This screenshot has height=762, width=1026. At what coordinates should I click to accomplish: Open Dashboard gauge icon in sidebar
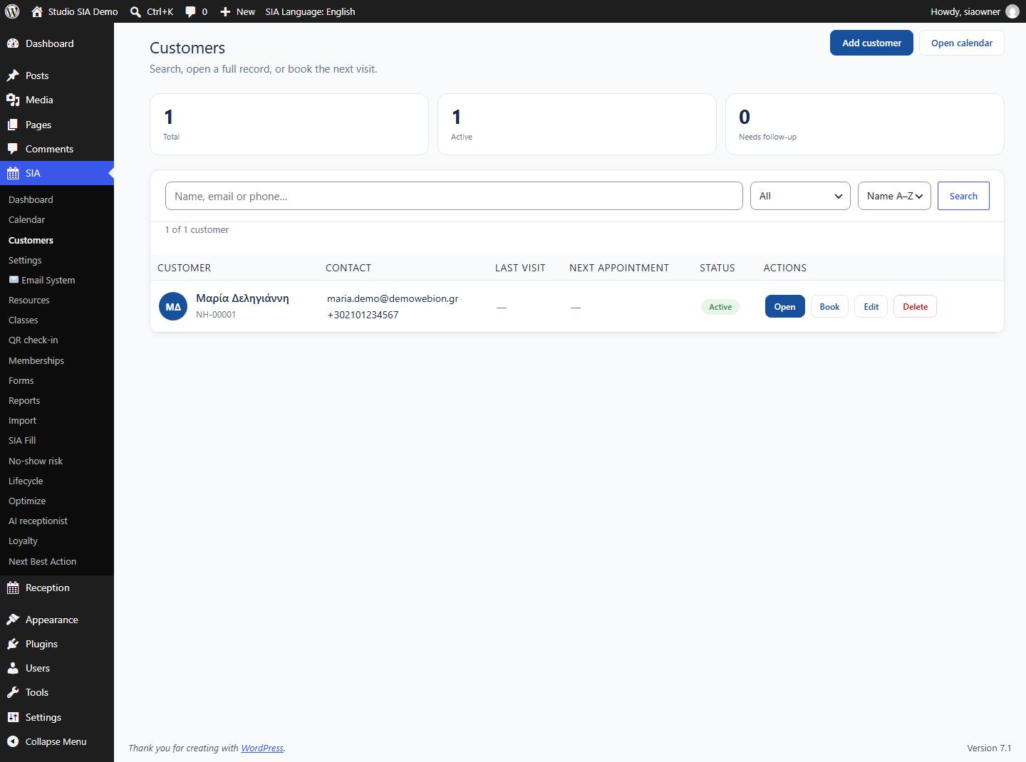(x=13, y=43)
